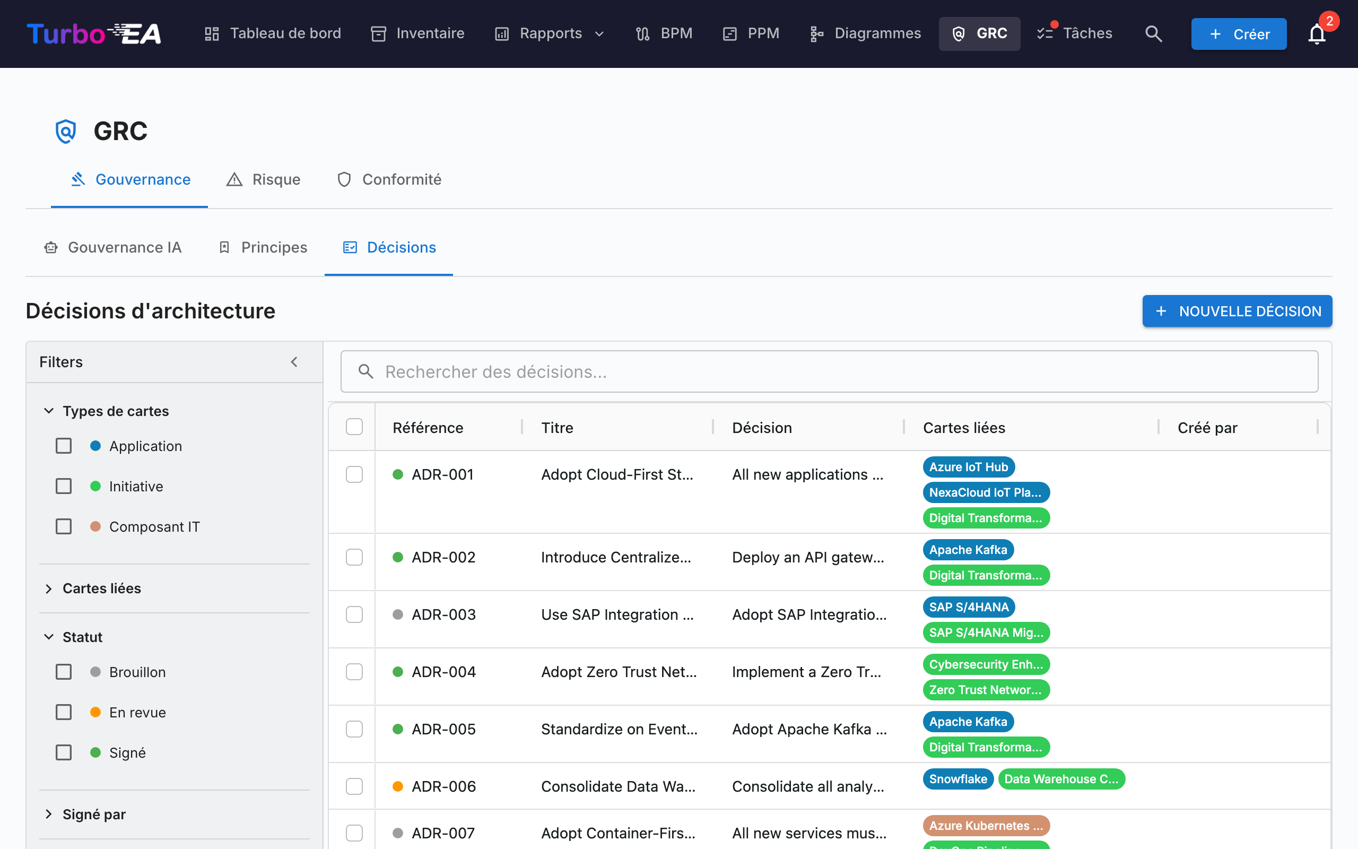
Task: Check the Signé status filter
Action: (64, 752)
